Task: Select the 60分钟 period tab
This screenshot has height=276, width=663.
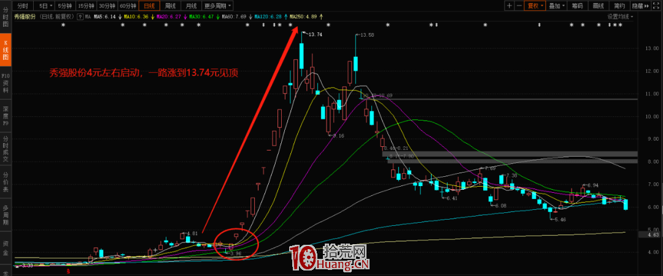Action: pyautogui.click(x=128, y=6)
